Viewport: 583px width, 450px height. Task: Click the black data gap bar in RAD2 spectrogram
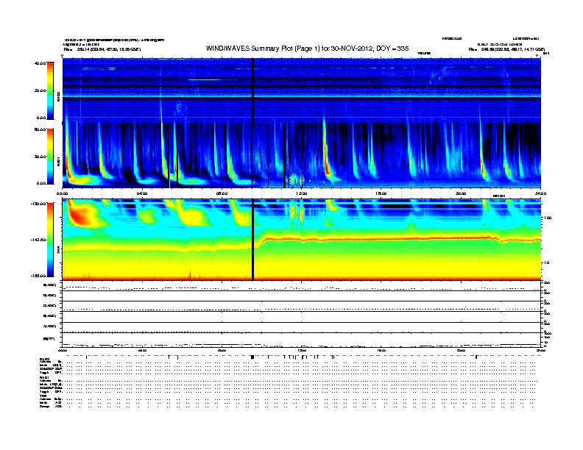[252, 90]
